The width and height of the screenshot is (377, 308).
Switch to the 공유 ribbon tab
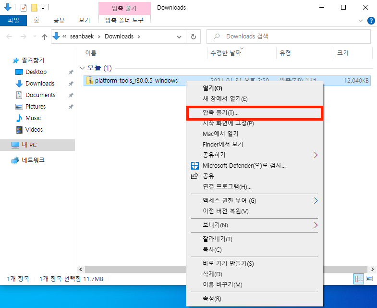tap(59, 20)
